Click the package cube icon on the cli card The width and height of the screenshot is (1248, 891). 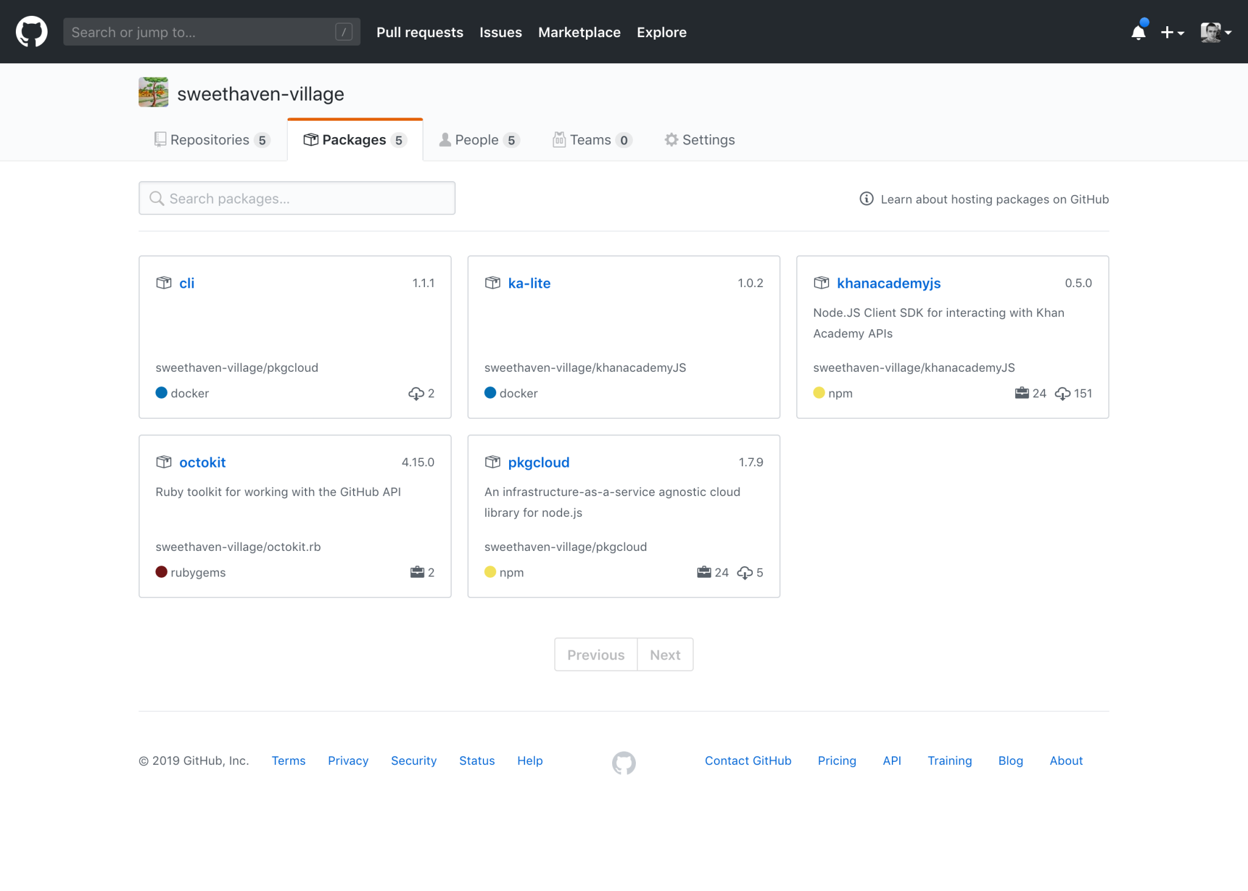[163, 282]
